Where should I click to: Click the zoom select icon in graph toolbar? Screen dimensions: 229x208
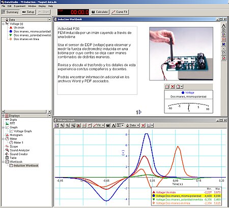click(73, 125)
